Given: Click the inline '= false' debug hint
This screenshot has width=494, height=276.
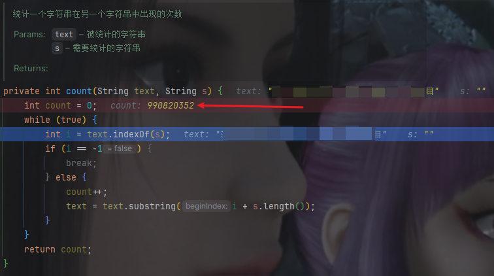Looking at the screenshot, I should point(120,148).
